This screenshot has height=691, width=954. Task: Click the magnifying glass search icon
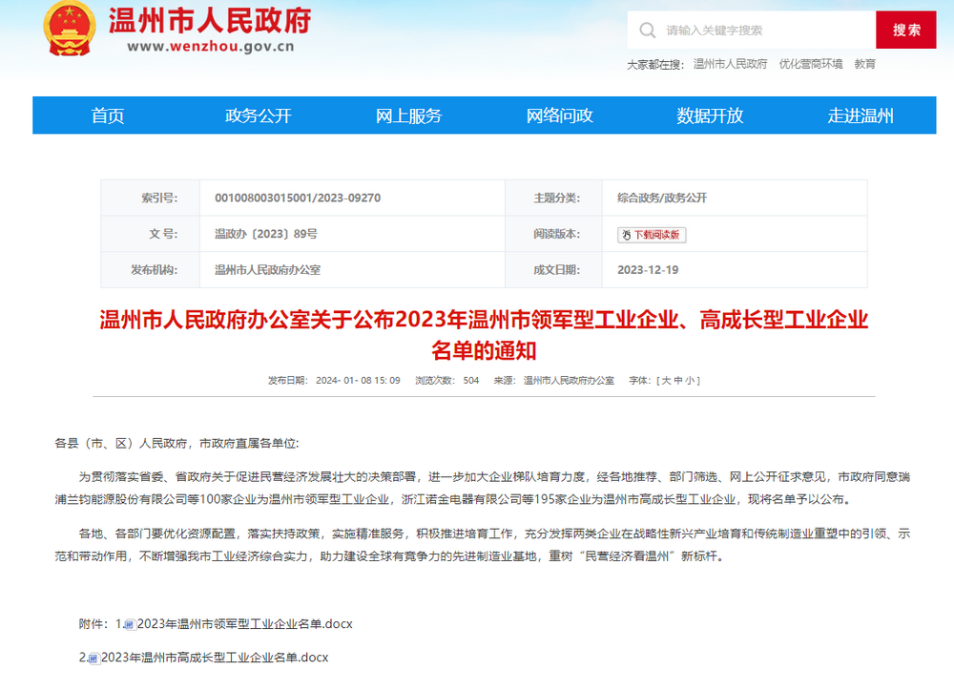[648, 30]
